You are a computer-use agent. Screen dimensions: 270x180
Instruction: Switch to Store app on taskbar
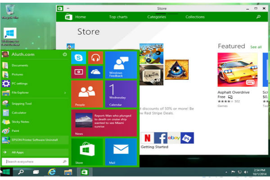pos(85,172)
